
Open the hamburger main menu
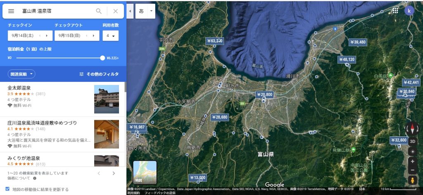click(x=11, y=11)
